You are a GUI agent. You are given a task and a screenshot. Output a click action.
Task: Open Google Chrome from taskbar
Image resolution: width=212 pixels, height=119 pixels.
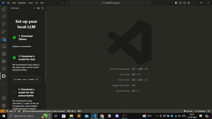point(102,116)
